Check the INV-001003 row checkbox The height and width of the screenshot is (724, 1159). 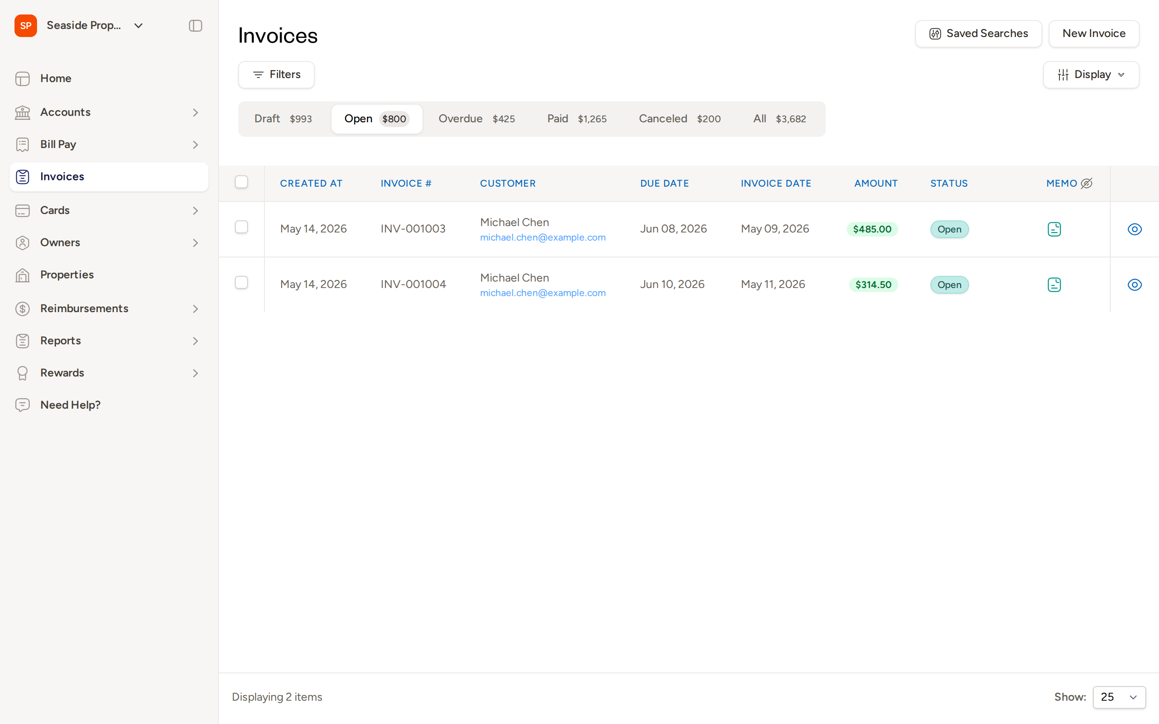pos(241,227)
